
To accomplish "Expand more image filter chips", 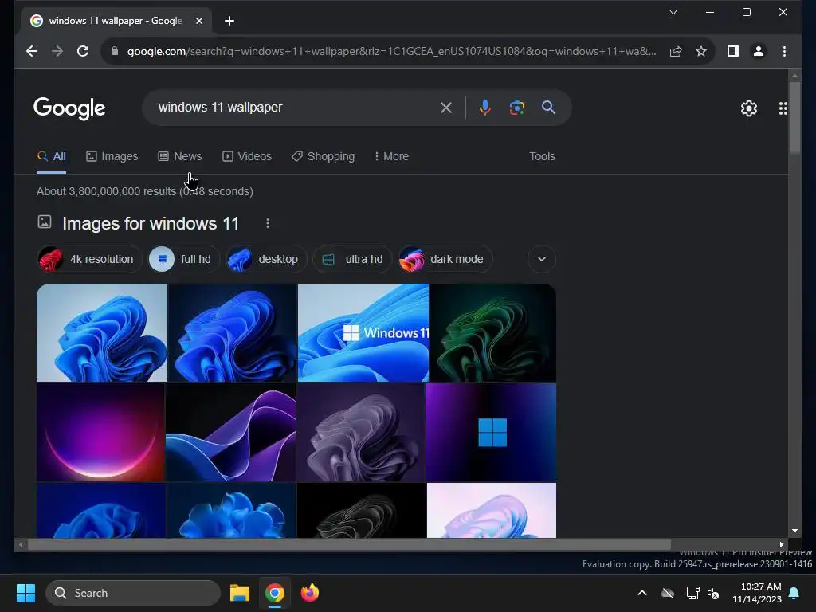I will tap(542, 259).
